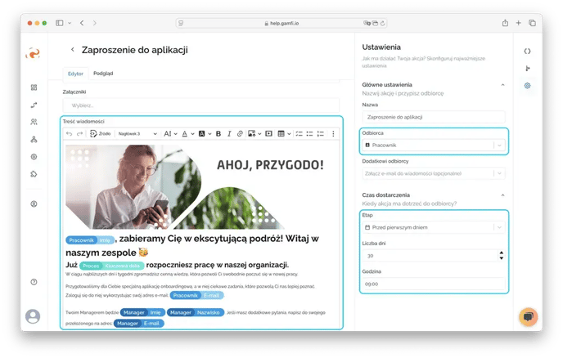563x358 pixels.
Task: Click the curly braces icon in right rail
Action: pyautogui.click(x=527, y=51)
